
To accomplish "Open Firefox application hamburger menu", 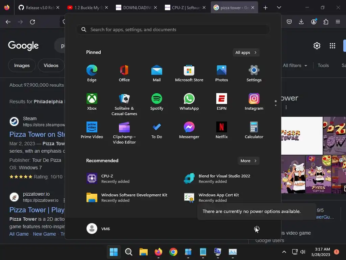I will (338, 22).
